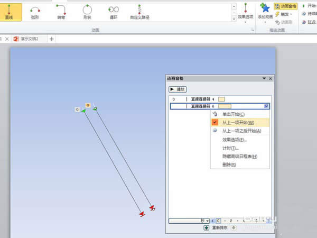Switch to the 演示文稿2 document tab

click(33, 39)
